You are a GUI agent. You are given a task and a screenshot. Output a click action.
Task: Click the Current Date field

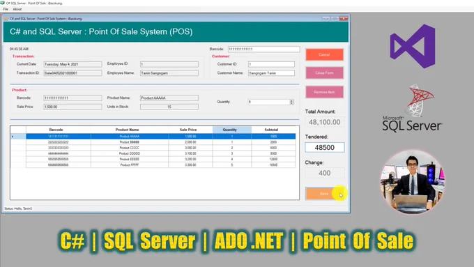click(72, 64)
